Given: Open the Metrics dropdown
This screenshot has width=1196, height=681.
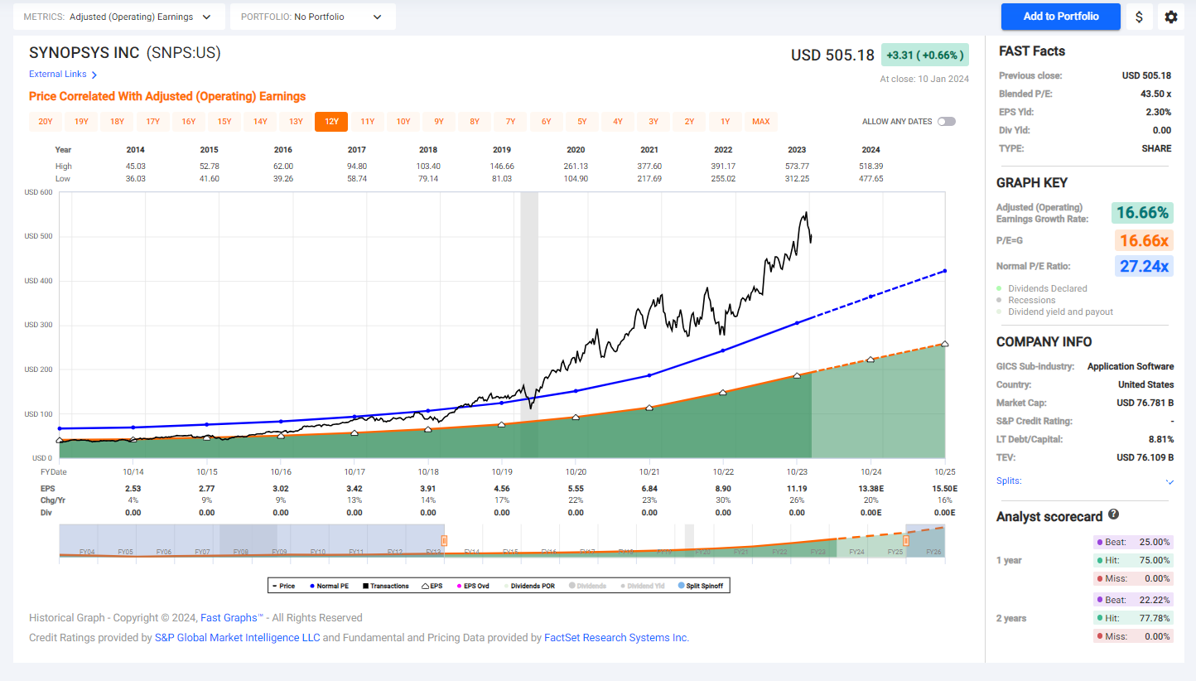Looking at the screenshot, I should coord(118,17).
